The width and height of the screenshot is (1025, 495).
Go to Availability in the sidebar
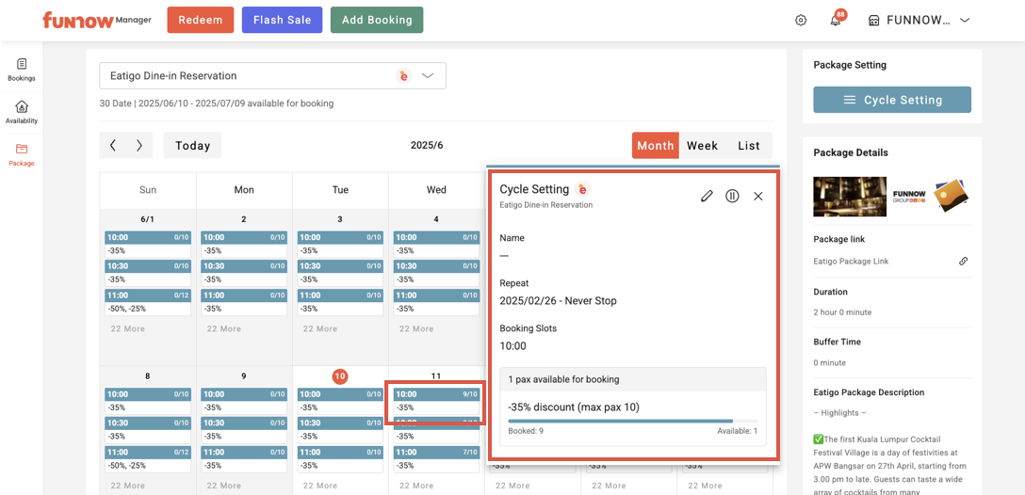click(22, 112)
